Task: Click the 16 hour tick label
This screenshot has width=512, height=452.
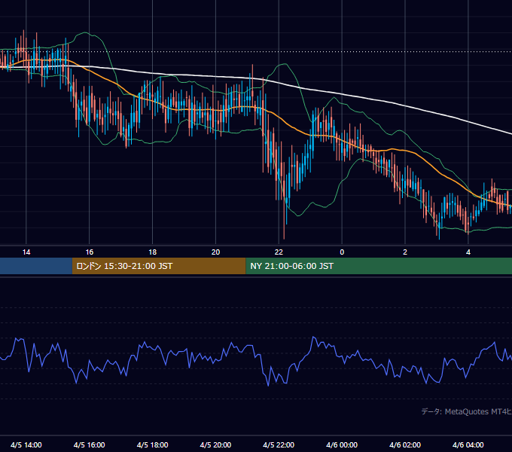Action: coord(89,252)
